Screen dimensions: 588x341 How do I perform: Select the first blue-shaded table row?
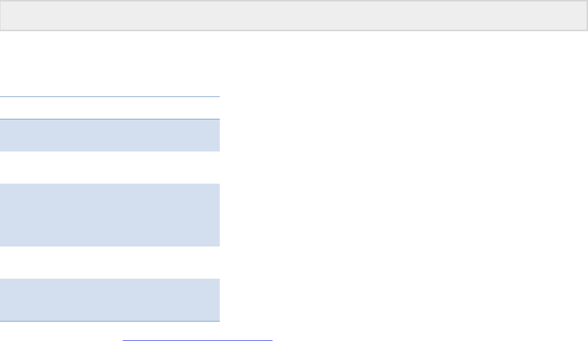pyautogui.click(x=110, y=135)
